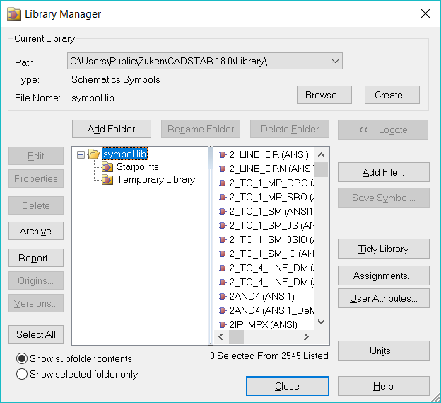
Task: Click the Select All button
Action: (36, 334)
